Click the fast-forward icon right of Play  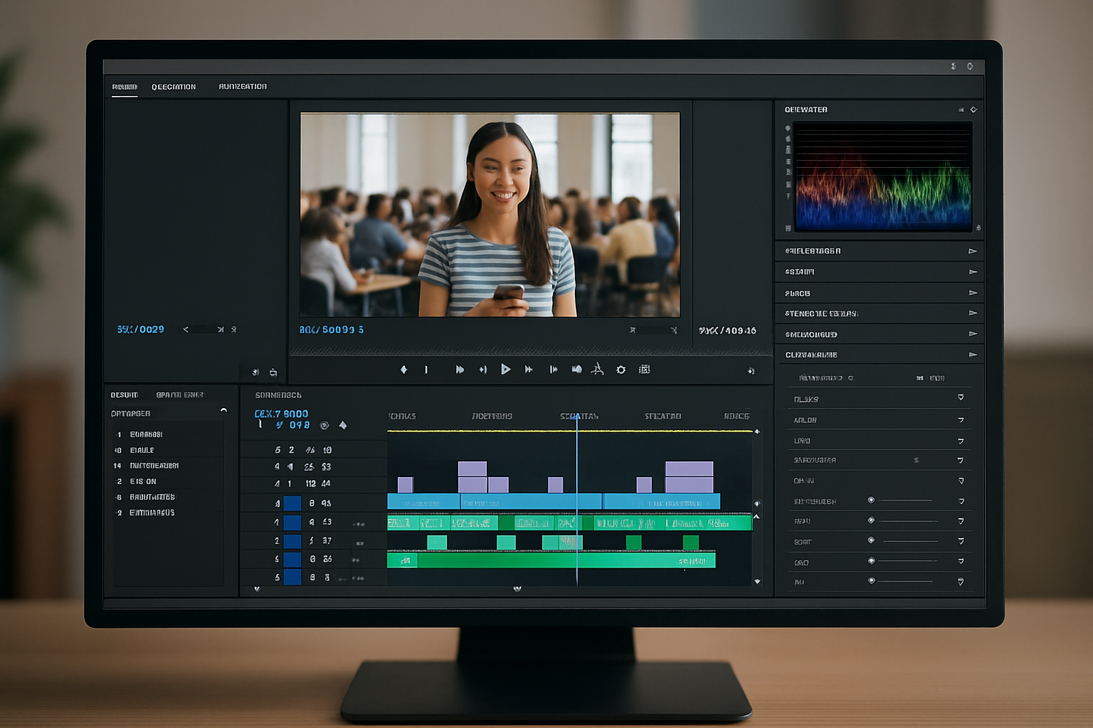(x=528, y=370)
